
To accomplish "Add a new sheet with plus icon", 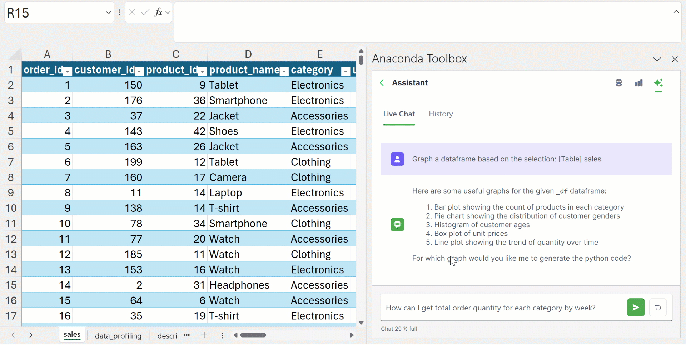I will 204,335.
